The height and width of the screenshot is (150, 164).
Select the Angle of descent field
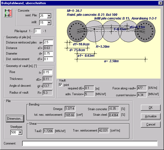pyautogui.click(x=48, y=86)
